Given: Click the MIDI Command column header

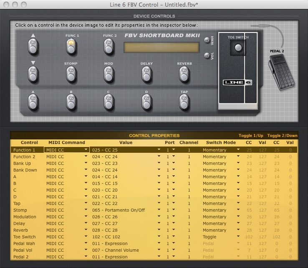Looking at the screenshot, I should click(x=66, y=142).
